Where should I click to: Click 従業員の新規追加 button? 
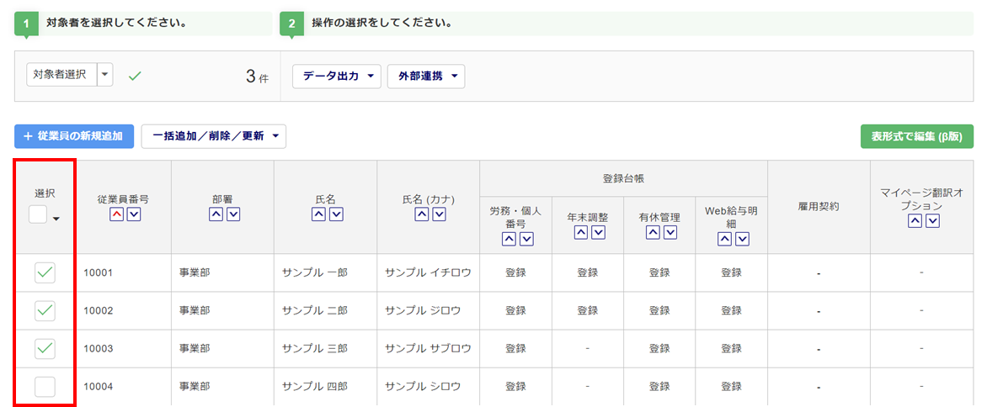[x=74, y=136]
